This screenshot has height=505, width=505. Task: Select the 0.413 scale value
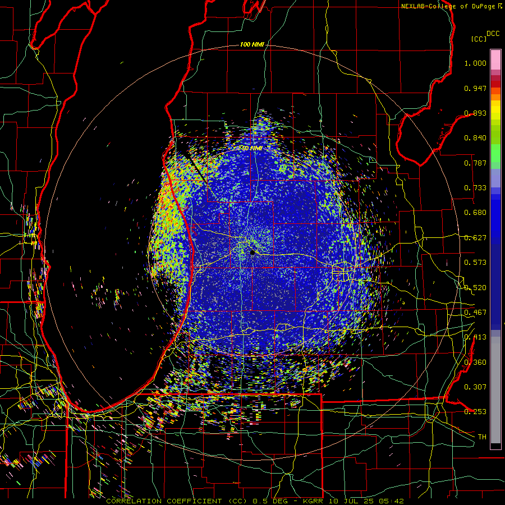pyautogui.click(x=475, y=337)
